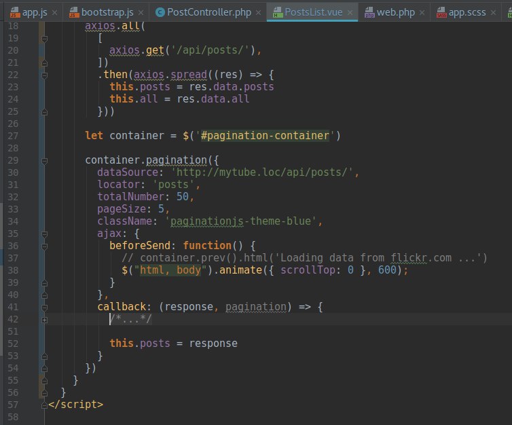Select the PostsList.vue tab
The width and height of the screenshot is (512, 425).
pos(313,12)
